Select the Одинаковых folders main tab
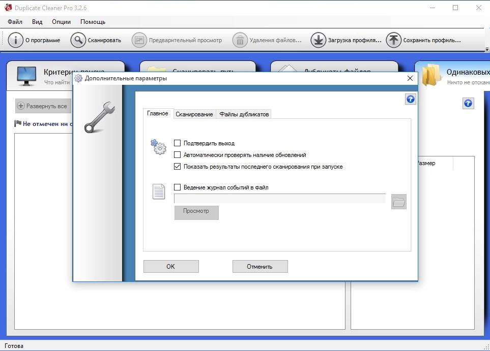This screenshot has height=351, width=490. tap(452, 76)
